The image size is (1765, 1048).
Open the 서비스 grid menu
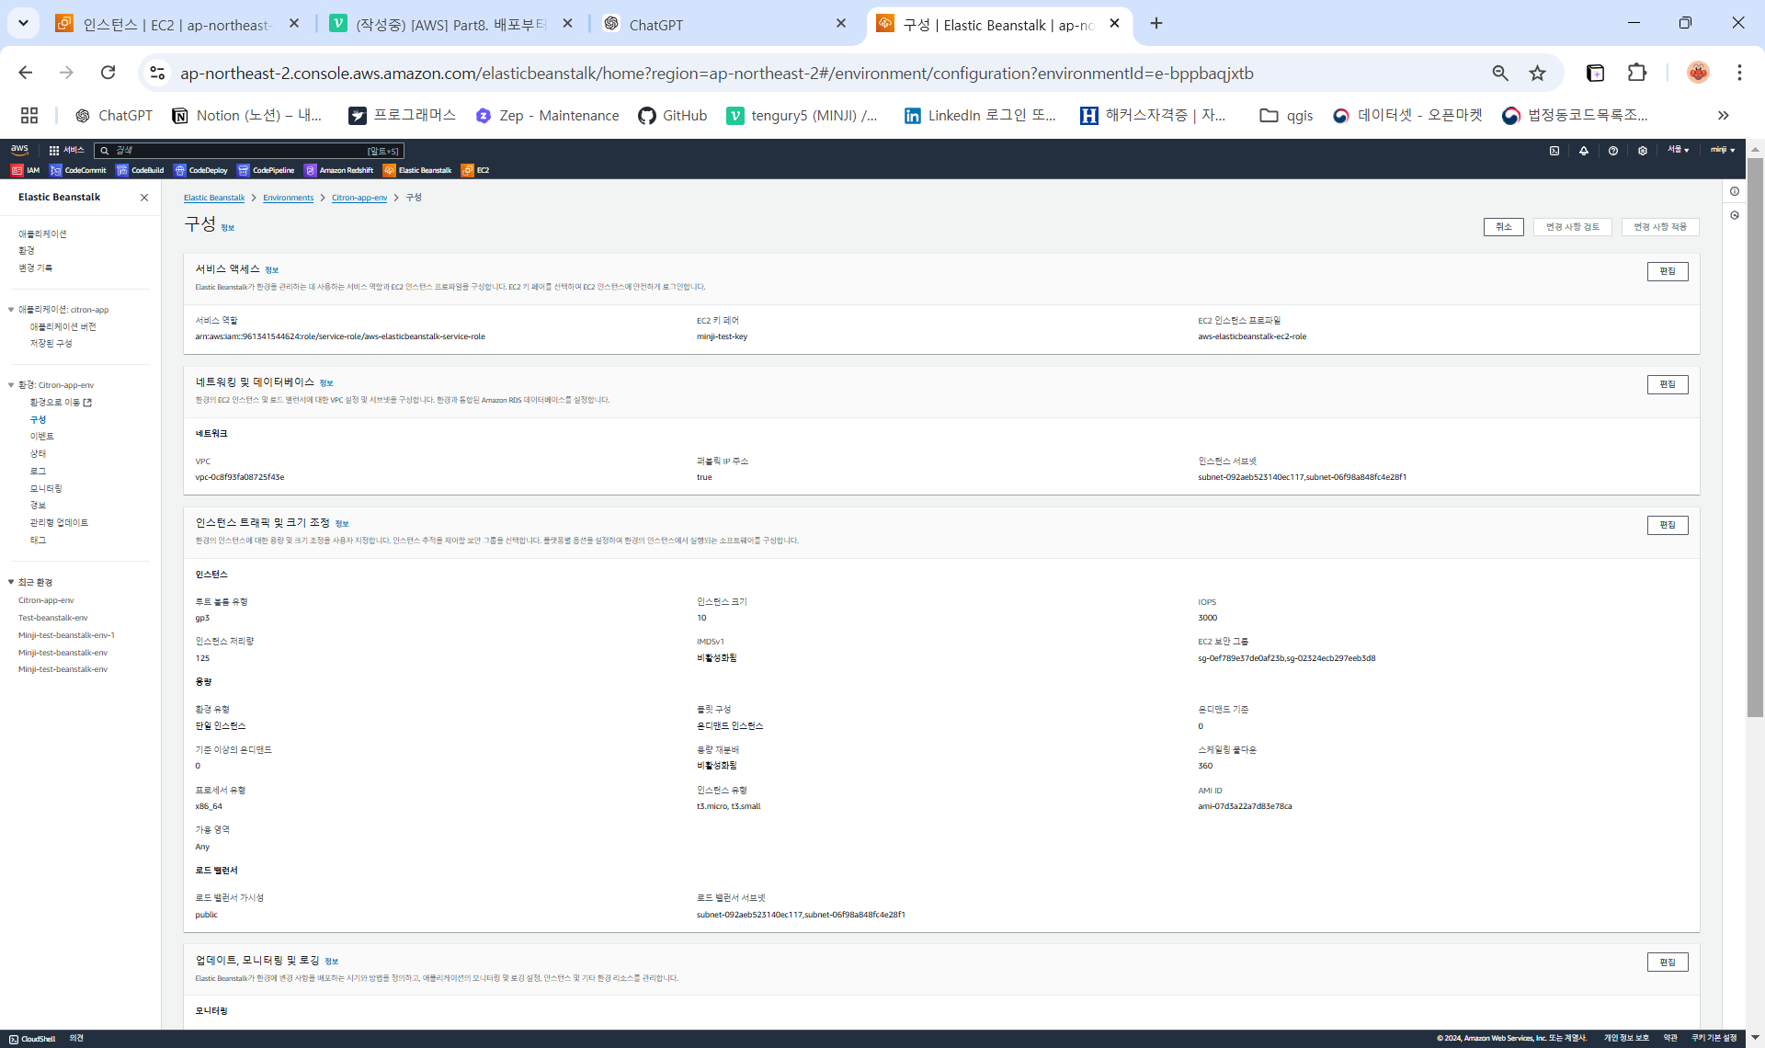click(x=66, y=150)
